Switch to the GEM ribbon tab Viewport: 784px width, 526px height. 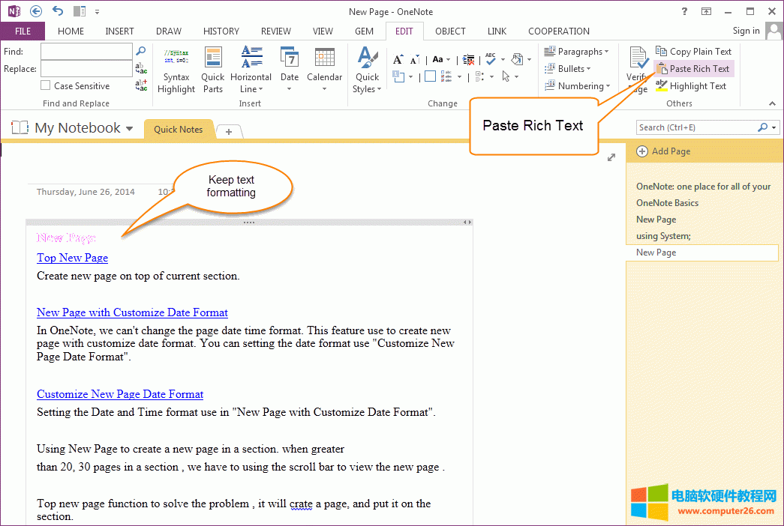click(x=364, y=31)
